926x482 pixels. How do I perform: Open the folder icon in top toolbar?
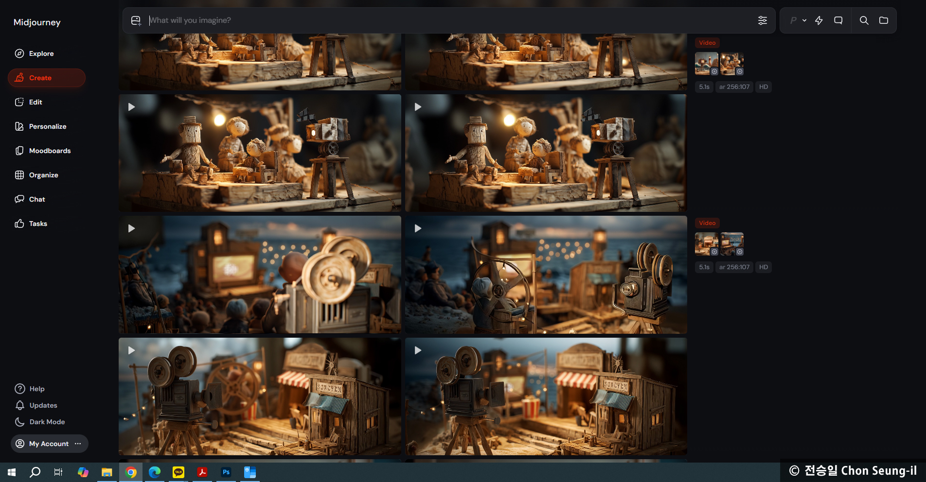pos(884,20)
